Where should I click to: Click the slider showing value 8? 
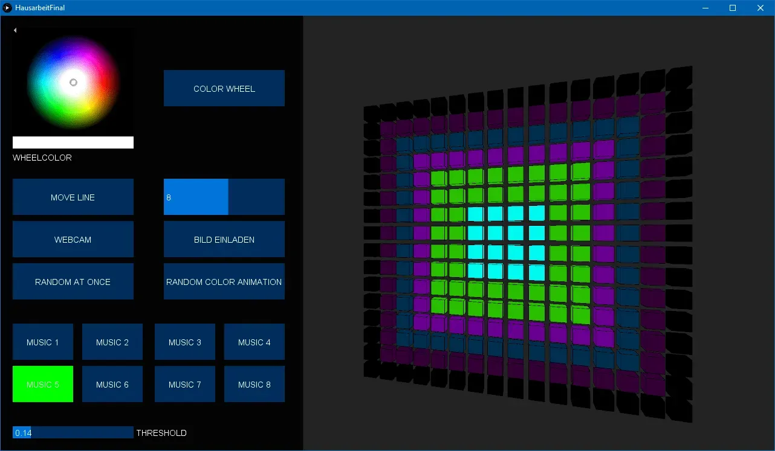[x=224, y=197]
